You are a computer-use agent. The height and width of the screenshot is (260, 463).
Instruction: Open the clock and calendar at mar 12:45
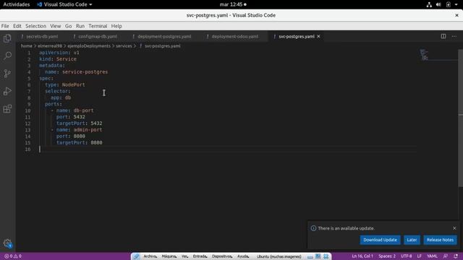coord(233,4)
